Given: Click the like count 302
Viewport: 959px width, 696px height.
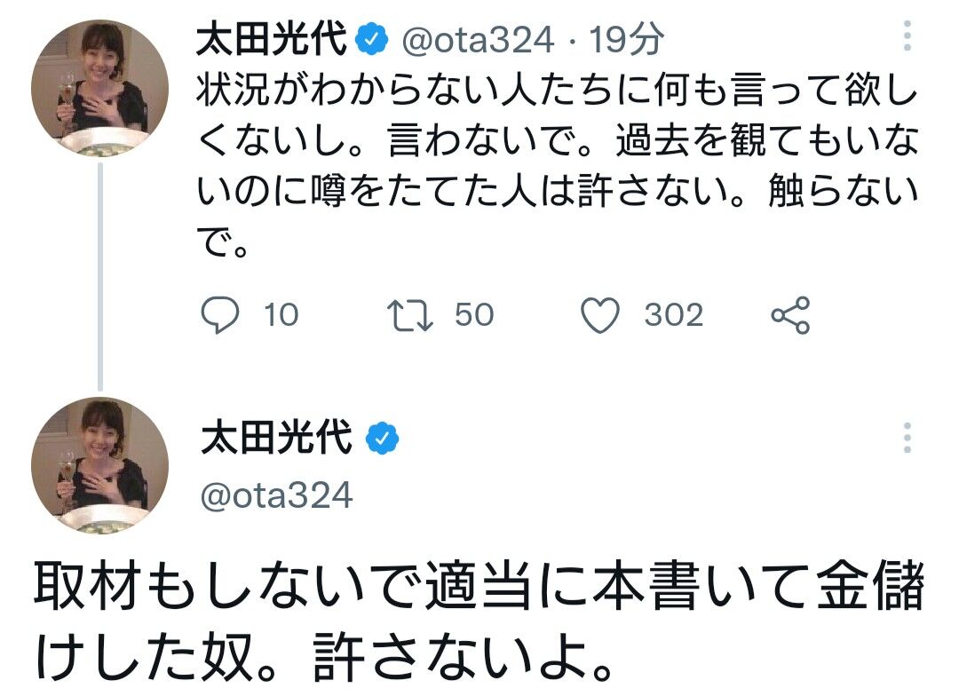Looking at the screenshot, I should pyautogui.click(x=673, y=316).
